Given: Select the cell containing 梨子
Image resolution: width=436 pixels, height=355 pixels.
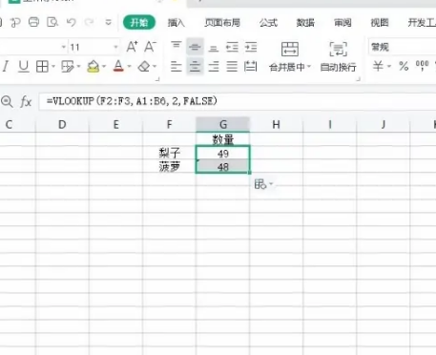Looking at the screenshot, I should pyautogui.click(x=169, y=153).
